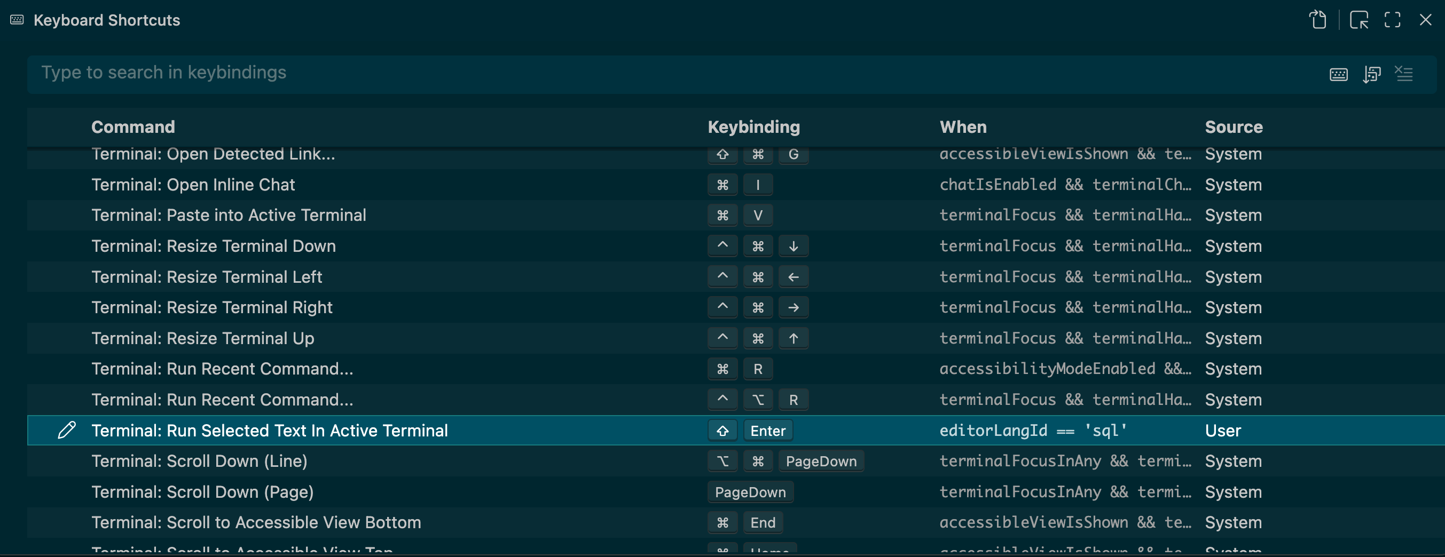Click Shift Enter keybinding on selected row

tap(750, 431)
